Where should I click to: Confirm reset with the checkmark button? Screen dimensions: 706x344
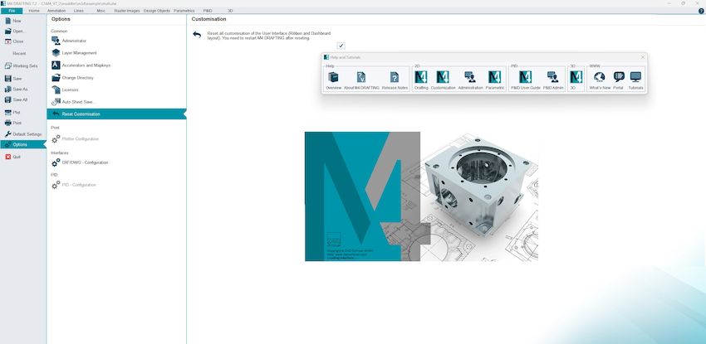pos(341,46)
